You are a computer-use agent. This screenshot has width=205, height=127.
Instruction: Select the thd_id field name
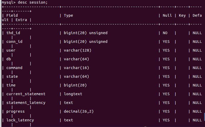[13, 33]
